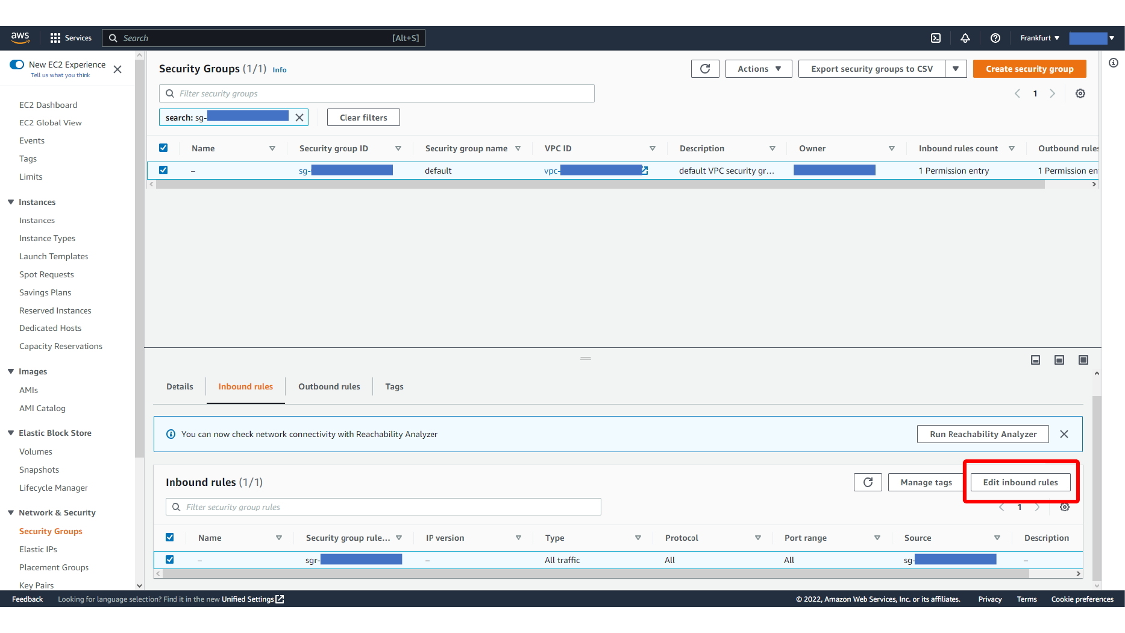Open the Actions dropdown
The image size is (1125, 633).
[x=759, y=69]
